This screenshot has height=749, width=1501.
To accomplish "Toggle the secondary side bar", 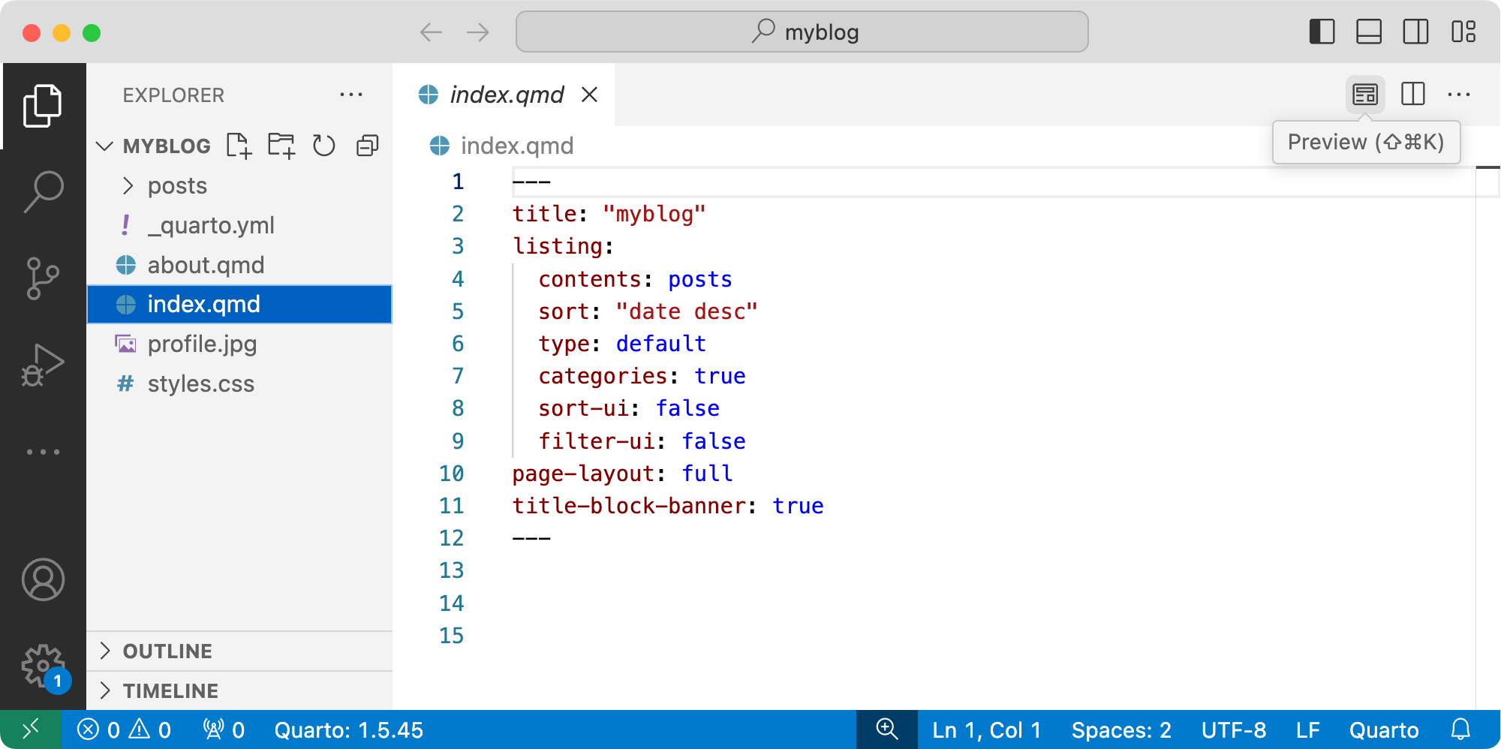I will (x=1415, y=32).
